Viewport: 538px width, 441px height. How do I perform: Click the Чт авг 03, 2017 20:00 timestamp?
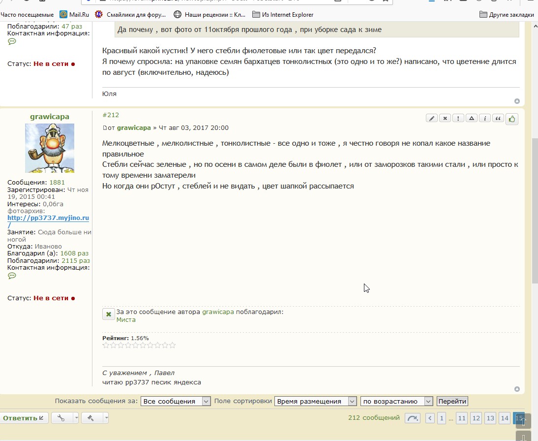[194, 128]
